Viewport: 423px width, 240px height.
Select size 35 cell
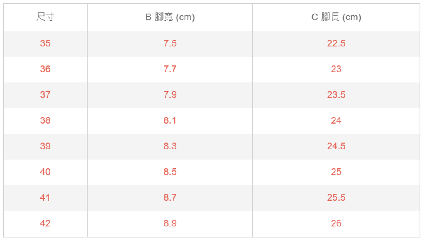[x=45, y=43]
